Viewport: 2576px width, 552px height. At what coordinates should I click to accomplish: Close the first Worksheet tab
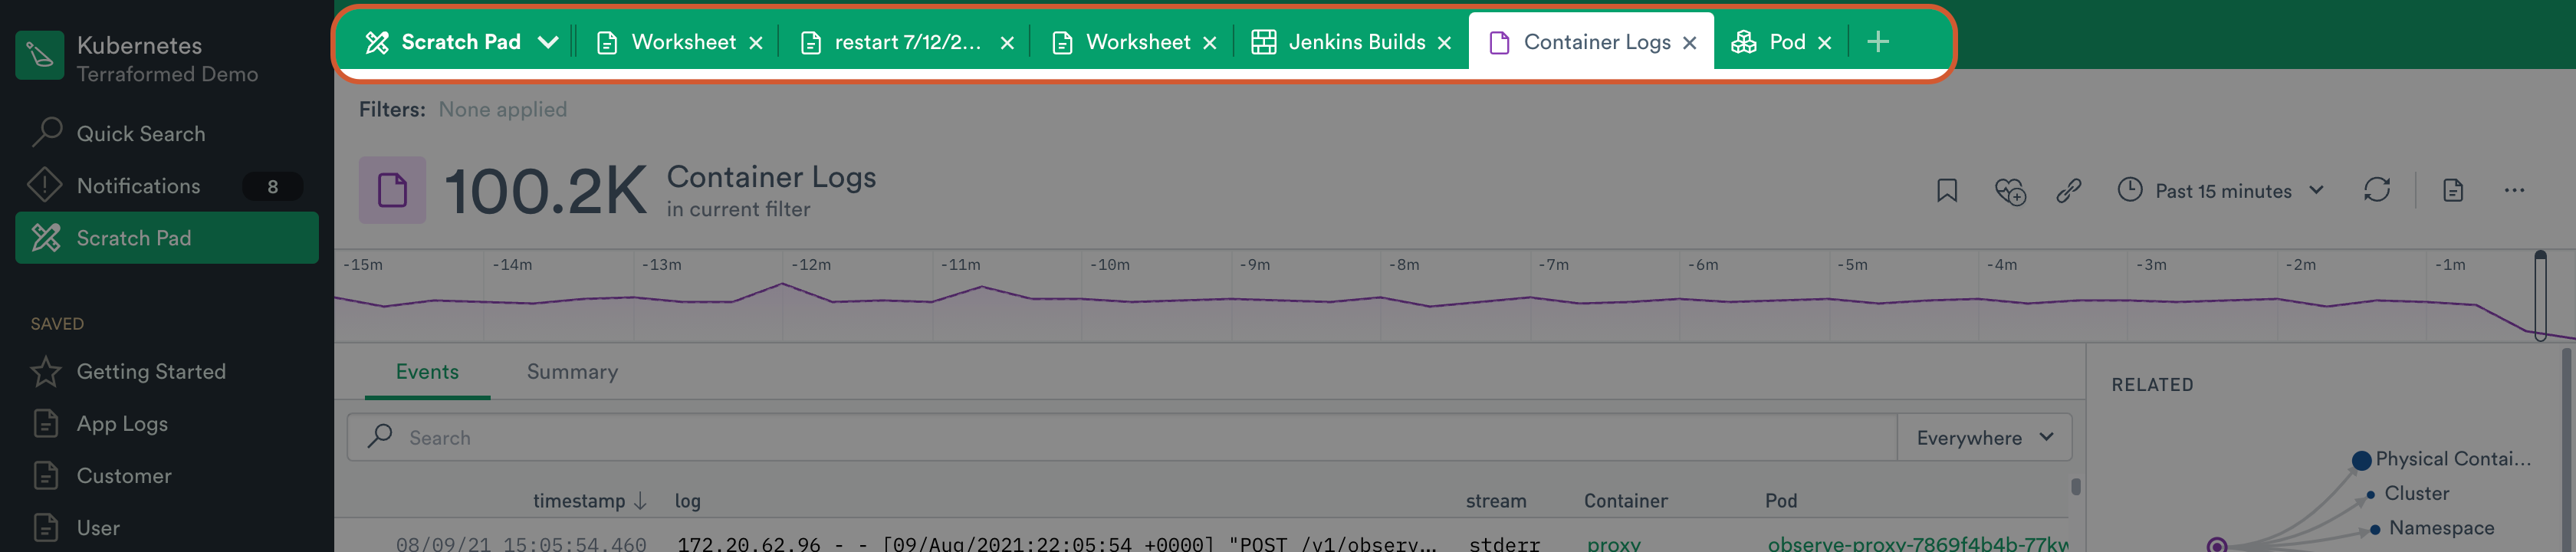[756, 43]
